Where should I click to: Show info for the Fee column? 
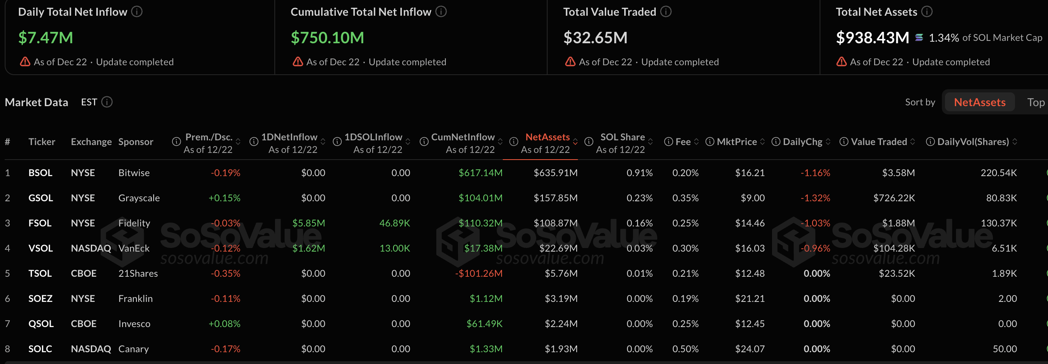(668, 142)
